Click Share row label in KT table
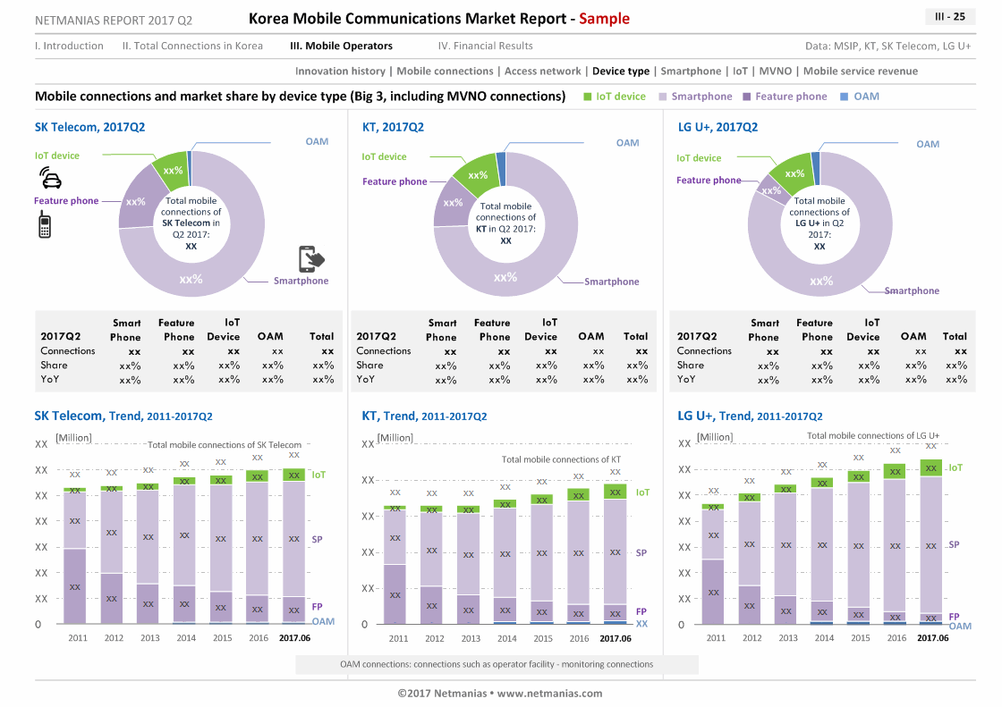The width and height of the screenshot is (1002, 707). point(370,365)
